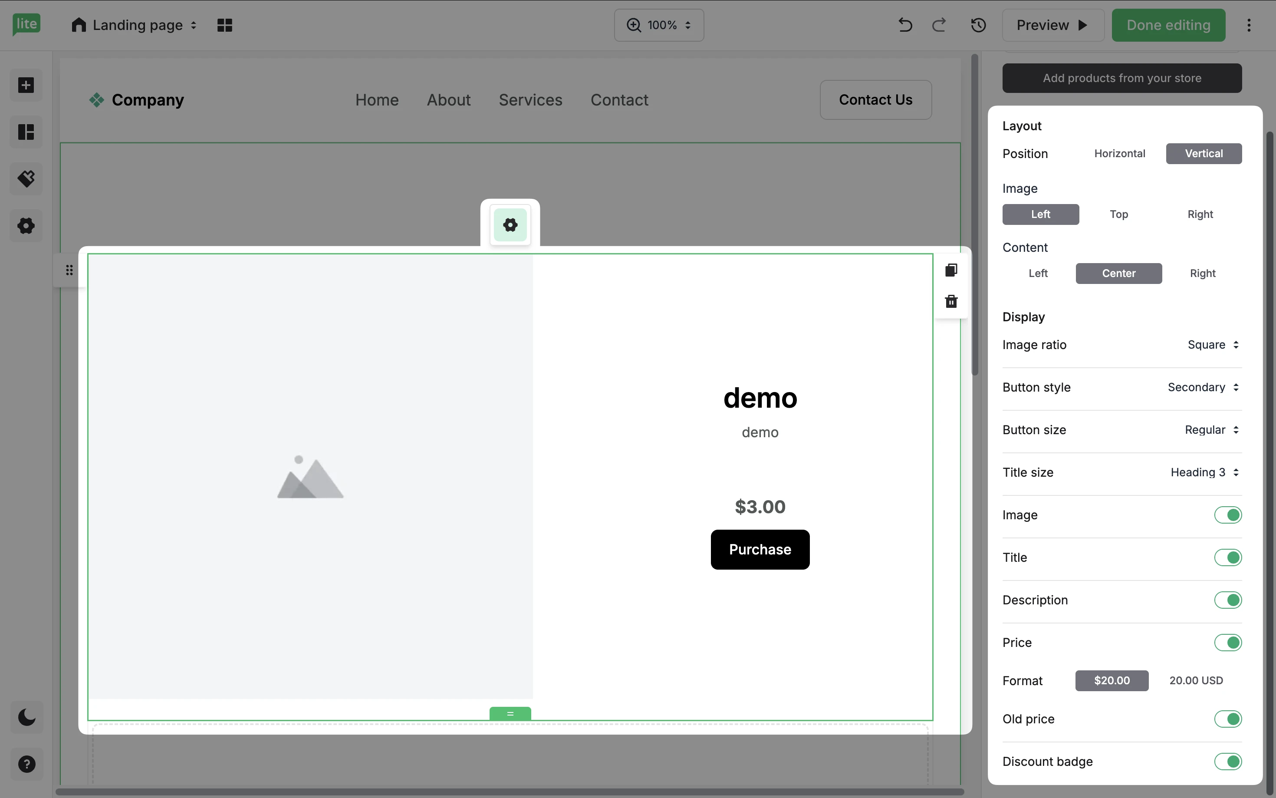Open the layout sections sidebar icon
The height and width of the screenshot is (798, 1276).
click(26, 132)
